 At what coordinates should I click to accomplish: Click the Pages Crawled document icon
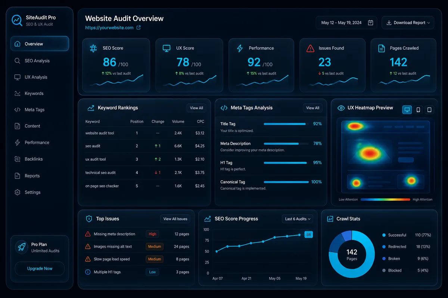(x=382, y=48)
